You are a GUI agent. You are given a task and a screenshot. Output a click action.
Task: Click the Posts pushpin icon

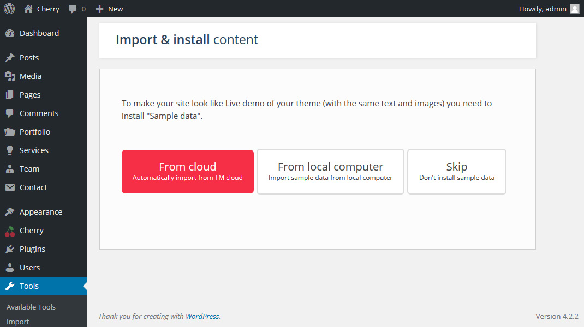click(10, 58)
